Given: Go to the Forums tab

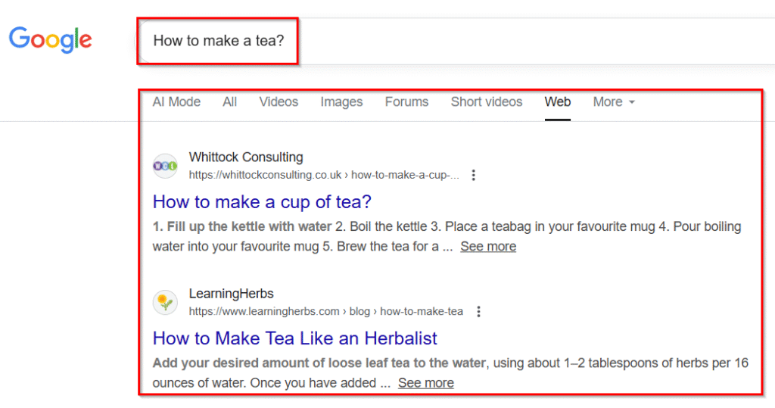Looking at the screenshot, I should (406, 102).
